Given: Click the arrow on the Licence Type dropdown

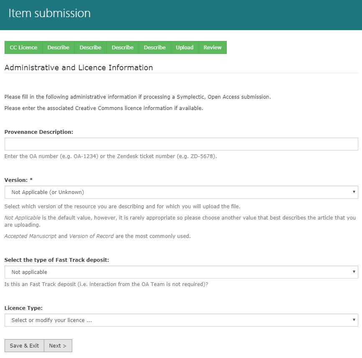Looking at the screenshot, I should (x=354, y=320).
